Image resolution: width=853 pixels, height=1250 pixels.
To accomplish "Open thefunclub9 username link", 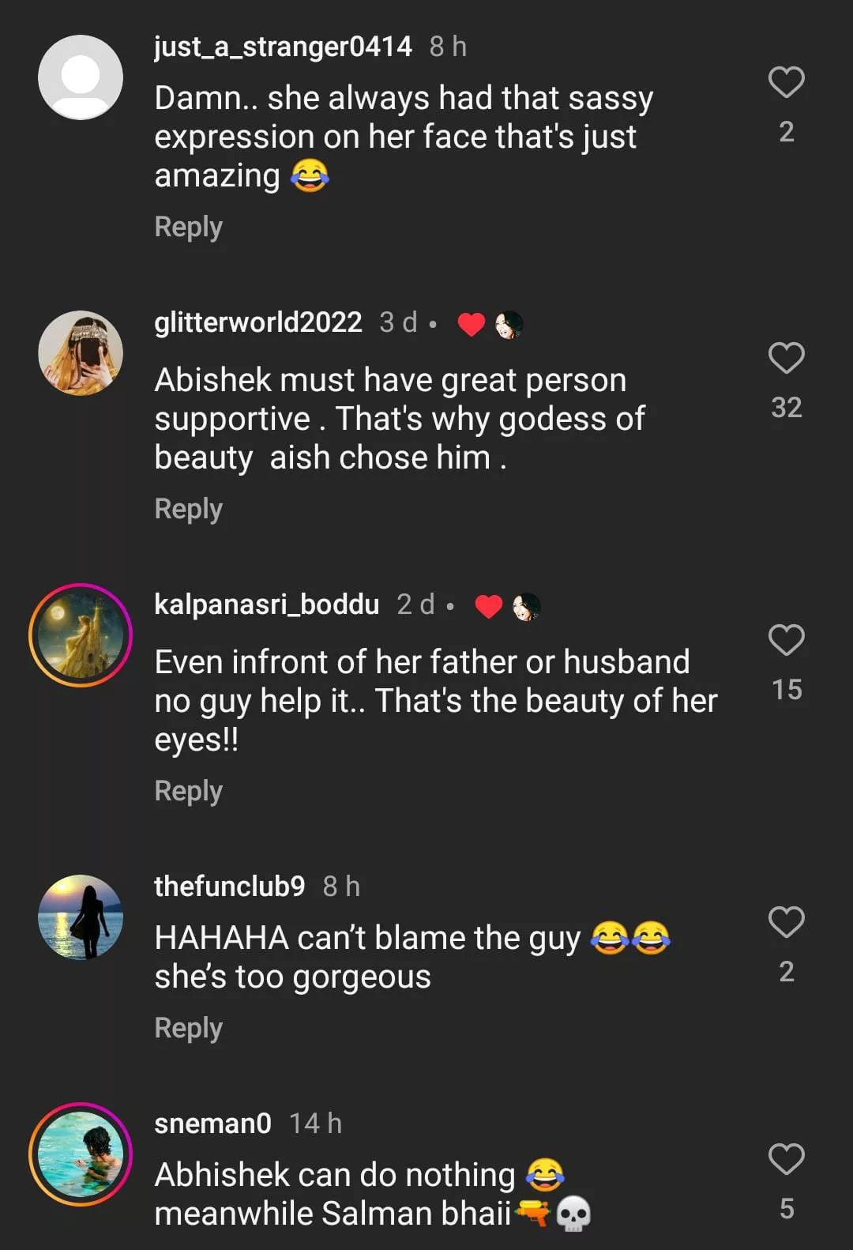I will pos(229,887).
